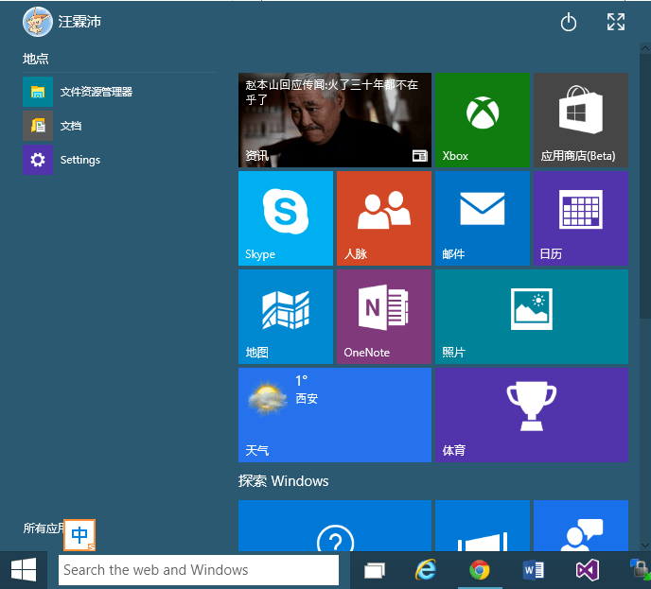Open the 人脉 people tile
This screenshot has width=651, height=589.
point(383,218)
